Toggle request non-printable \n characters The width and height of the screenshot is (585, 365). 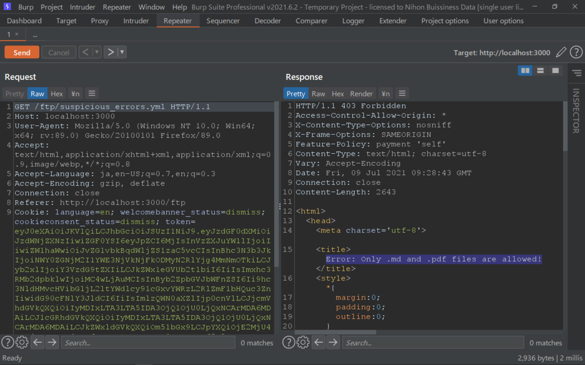76,93
